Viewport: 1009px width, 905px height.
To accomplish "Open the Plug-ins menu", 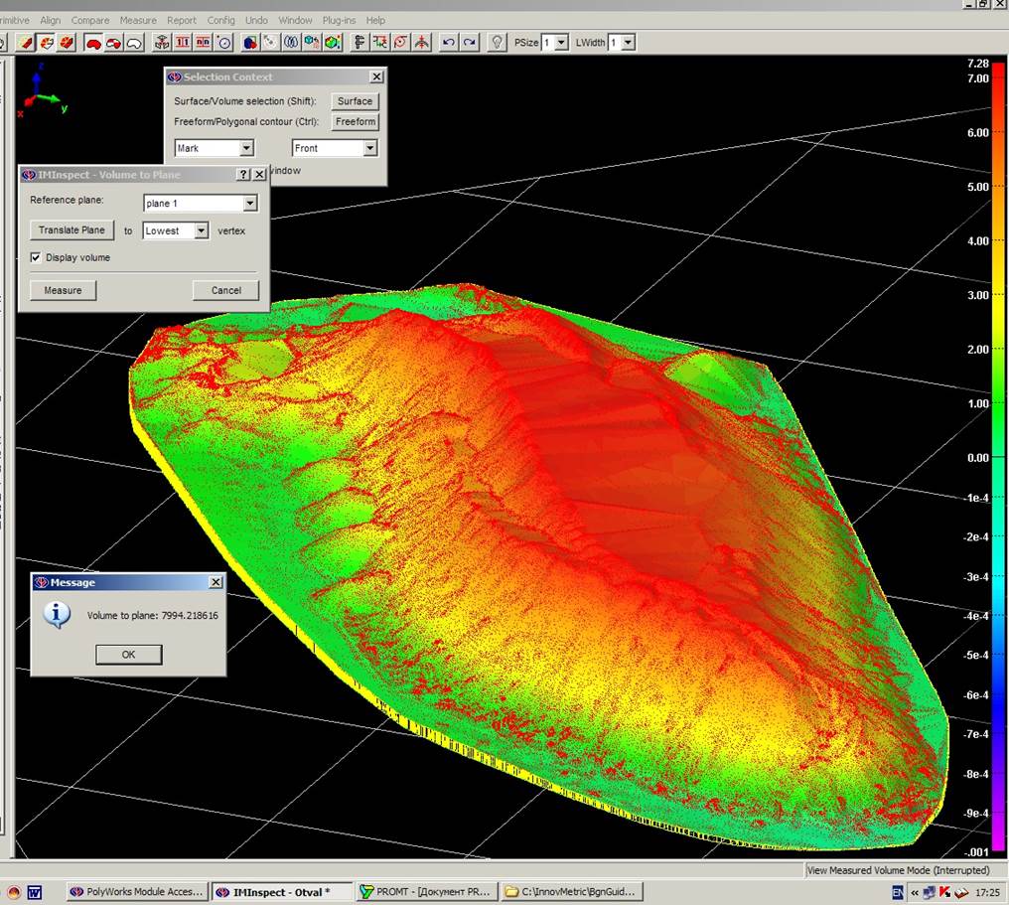I will [339, 20].
